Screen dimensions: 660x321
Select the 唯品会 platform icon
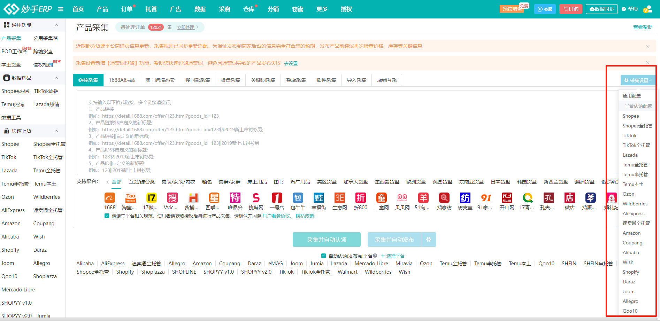point(235,198)
